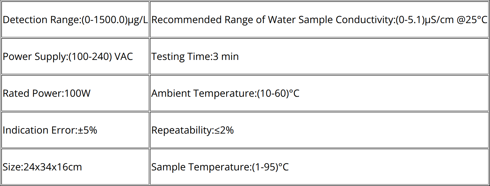Click the "Rated Power" label
Screen dimensions: 490x186
[32, 93]
